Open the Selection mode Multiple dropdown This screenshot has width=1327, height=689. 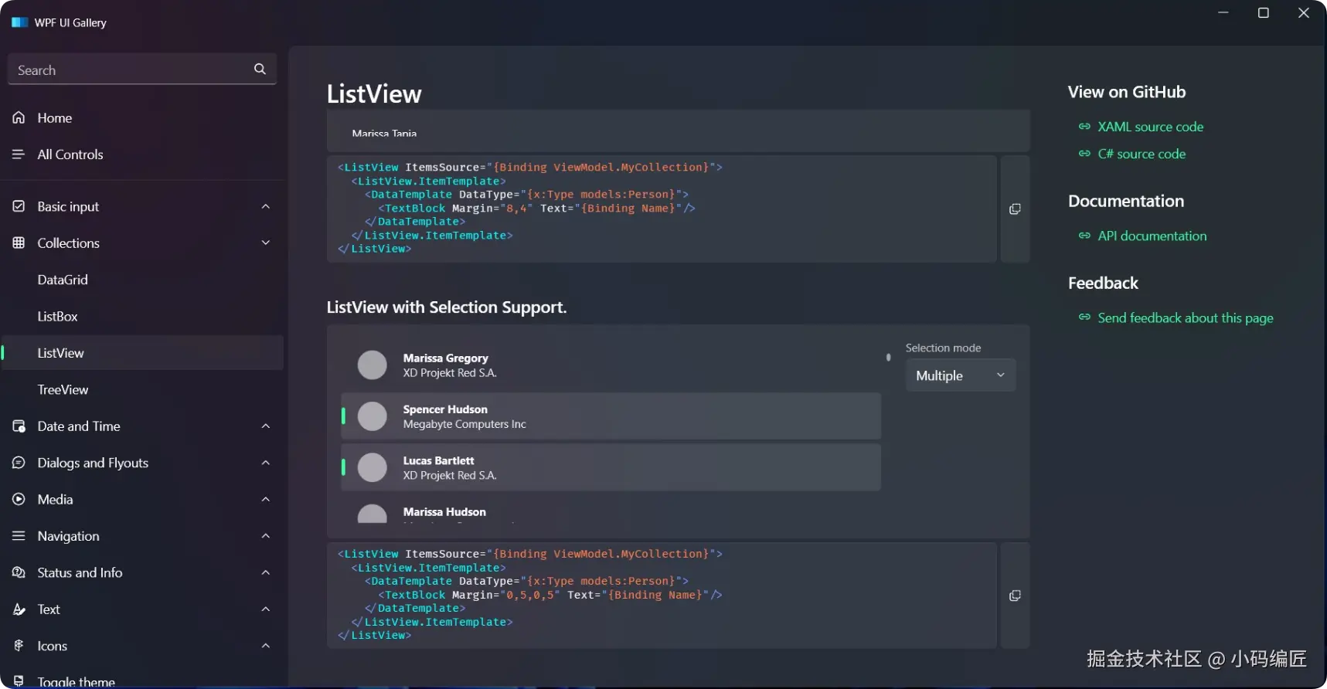point(960,375)
